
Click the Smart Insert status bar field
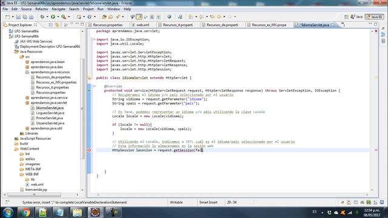[x=209, y=202]
